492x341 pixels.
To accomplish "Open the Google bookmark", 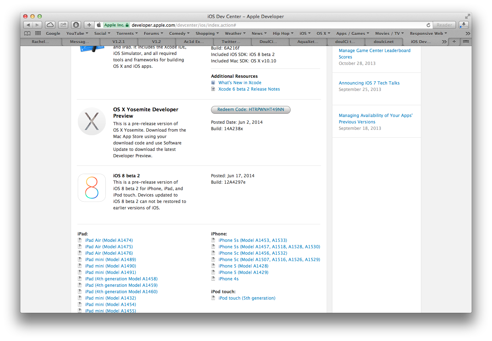I will click(x=53, y=34).
